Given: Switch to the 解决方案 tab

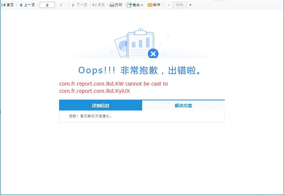Looking at the screenshot, I should [x=183, y=105].
